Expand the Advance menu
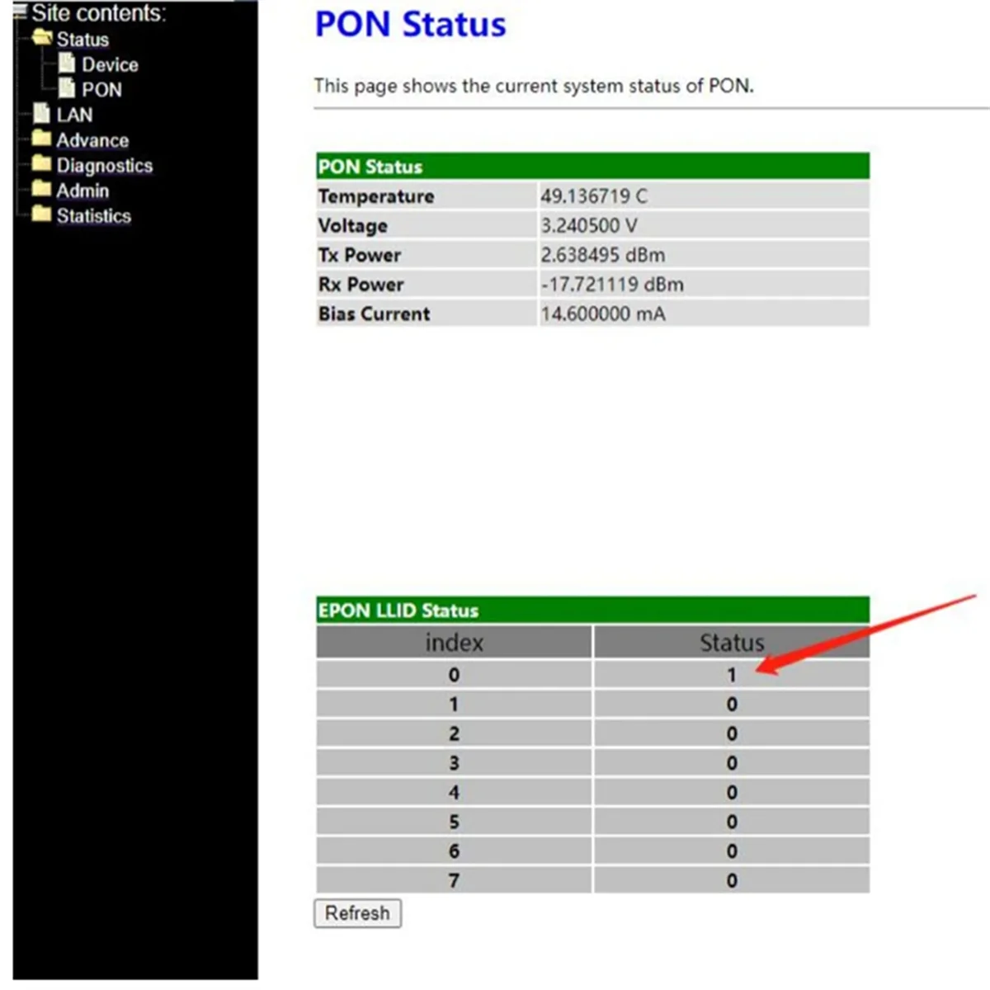Image resolution: width=990 pixels, height=990 pixels. tap(92, 140)
